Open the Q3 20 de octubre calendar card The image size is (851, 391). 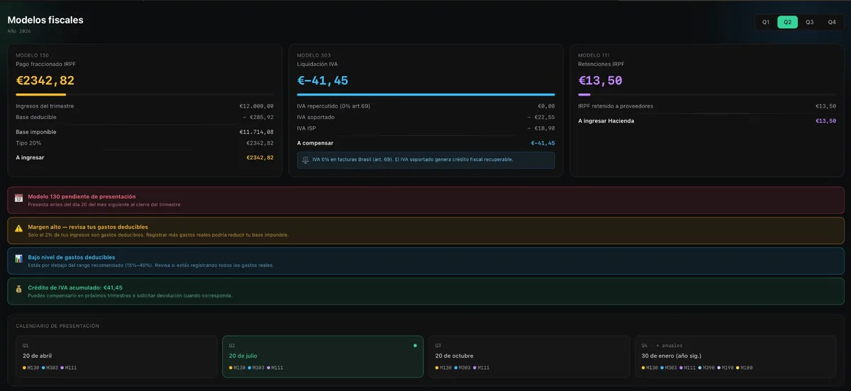[x=529, y=356]
